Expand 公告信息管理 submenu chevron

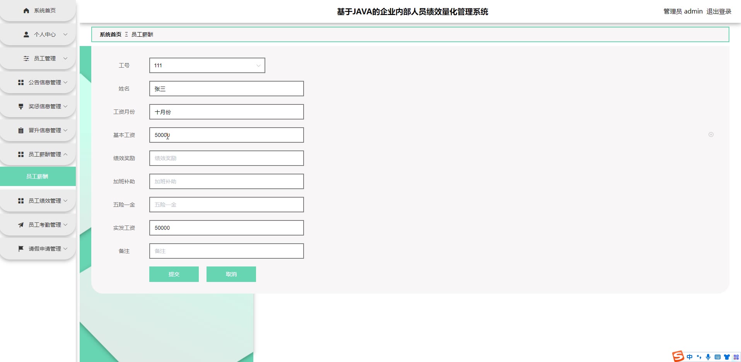coord(65,82)
